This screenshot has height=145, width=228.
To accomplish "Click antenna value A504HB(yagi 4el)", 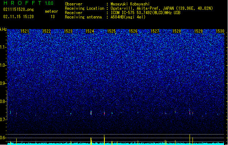I will (128, 17).
